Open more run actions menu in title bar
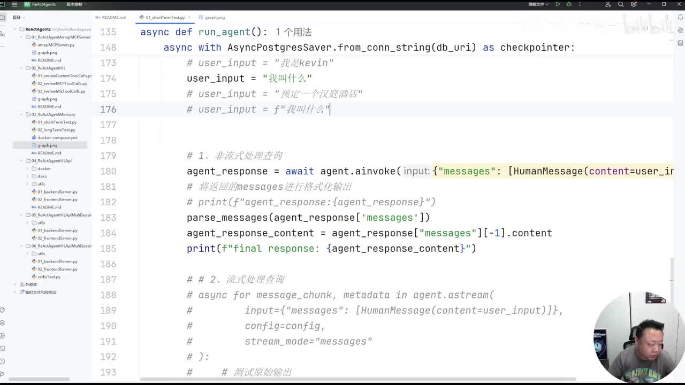 579,4
